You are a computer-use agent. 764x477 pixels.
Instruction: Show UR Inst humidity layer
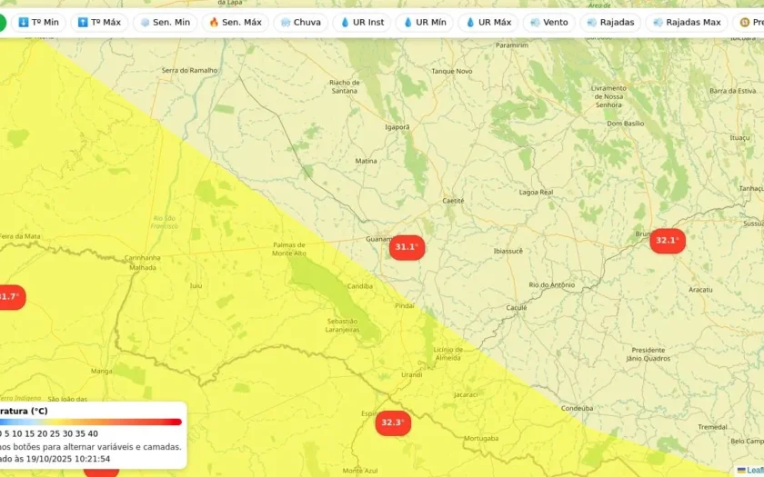click(362, 23)
